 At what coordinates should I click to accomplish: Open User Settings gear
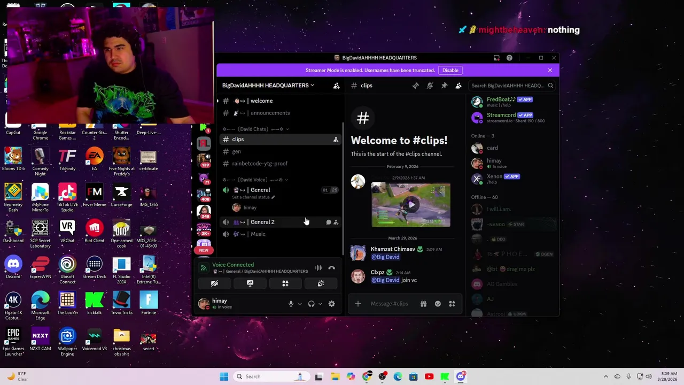pos(331,304)
